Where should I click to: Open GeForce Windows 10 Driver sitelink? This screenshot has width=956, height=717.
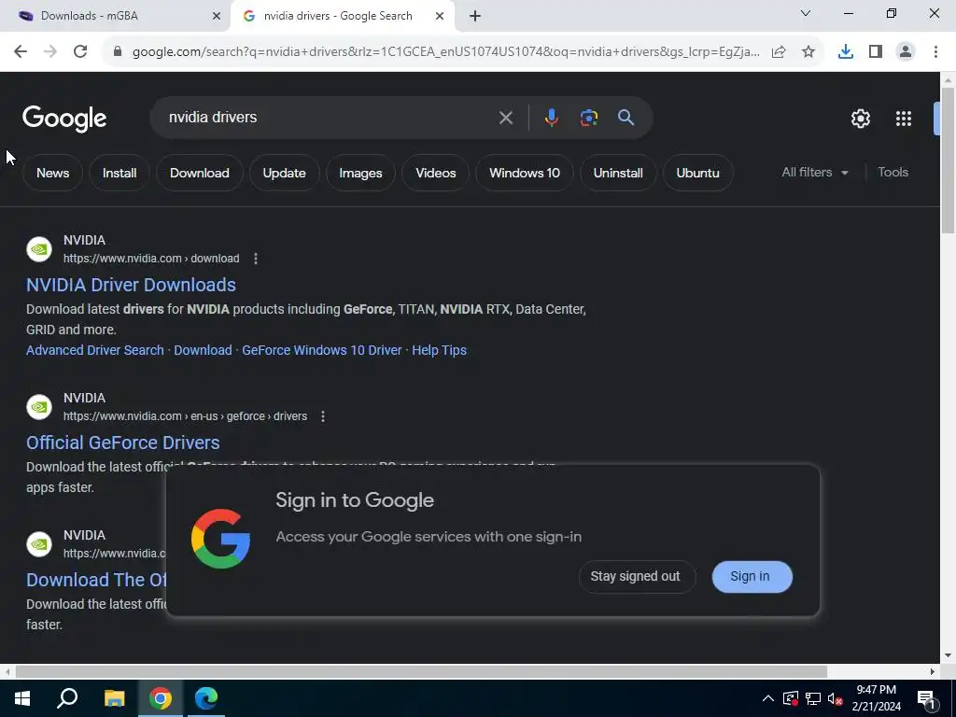click(322, 351)
